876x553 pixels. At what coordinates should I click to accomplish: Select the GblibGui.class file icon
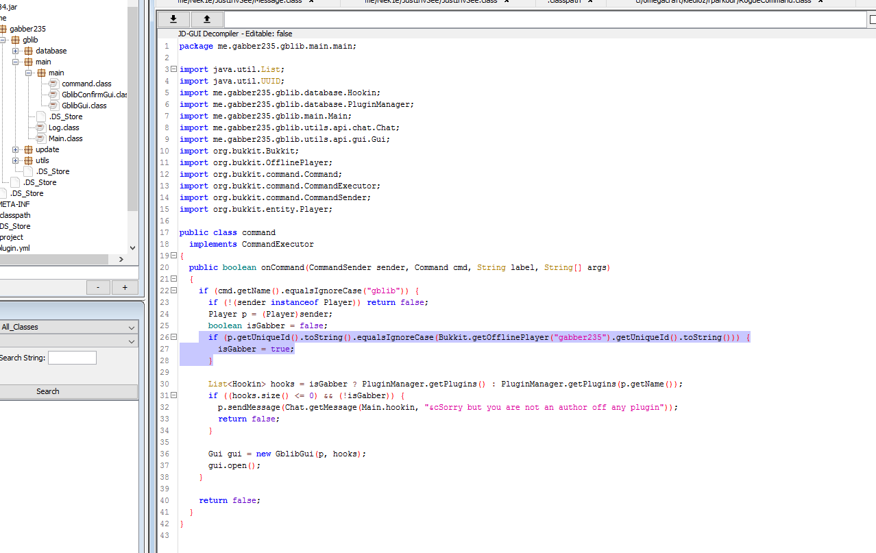tap(52, 105)
